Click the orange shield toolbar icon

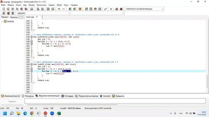tap(80, 9)
